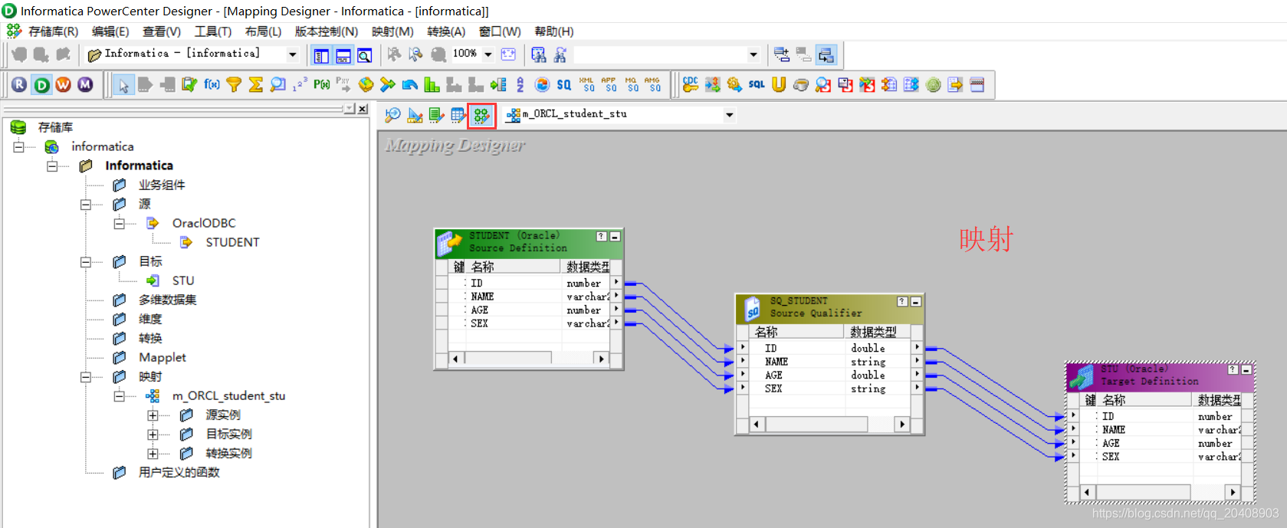1287x528 pixels.
Task: Add a Sequence Generator transformation 1-2-3 icon
Action: coord(300,84)
